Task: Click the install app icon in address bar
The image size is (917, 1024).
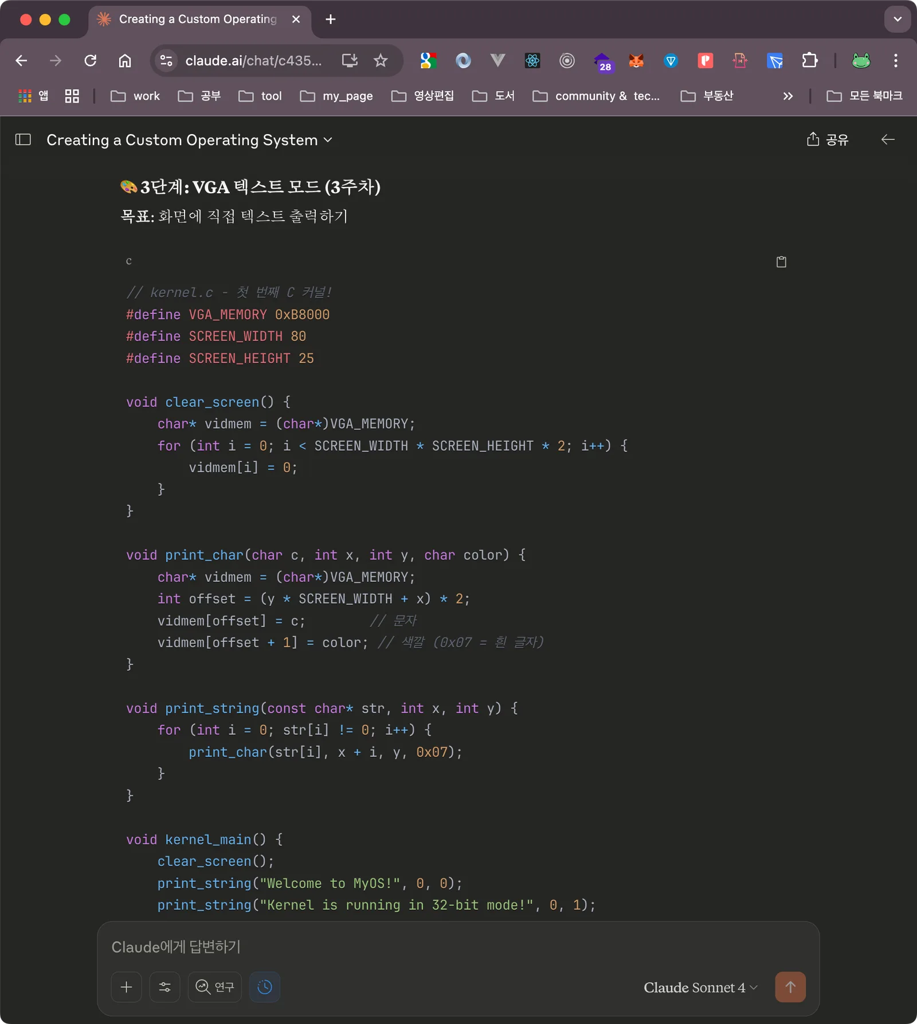Action: (350, 60)
